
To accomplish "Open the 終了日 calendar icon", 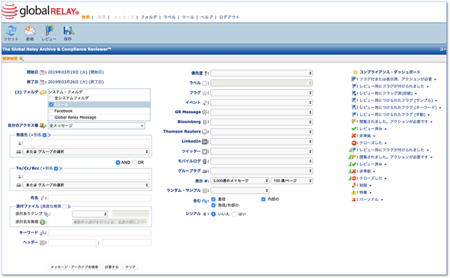I will [x=42, y=82].
